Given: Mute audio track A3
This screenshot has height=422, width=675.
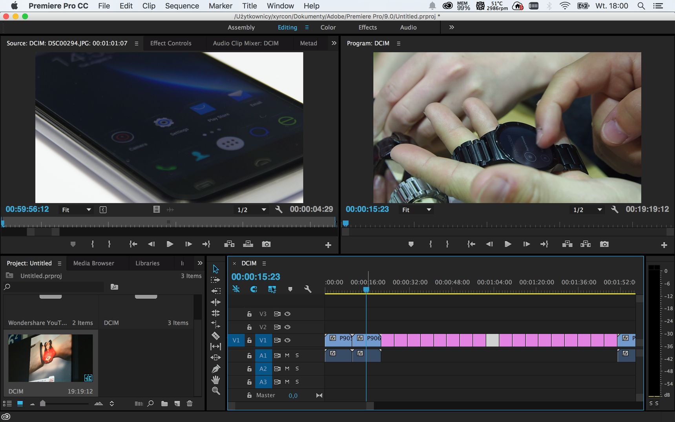Looking at the screenshot, I should pyautogui.click(x=287, y=382).
